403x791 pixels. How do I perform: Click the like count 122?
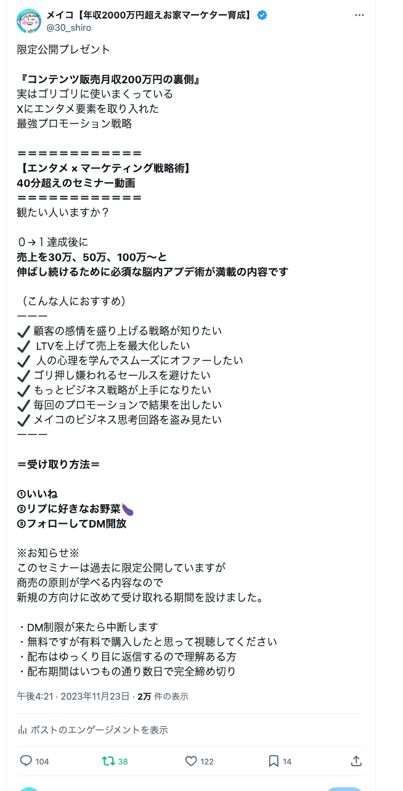(x=207, y=762)
